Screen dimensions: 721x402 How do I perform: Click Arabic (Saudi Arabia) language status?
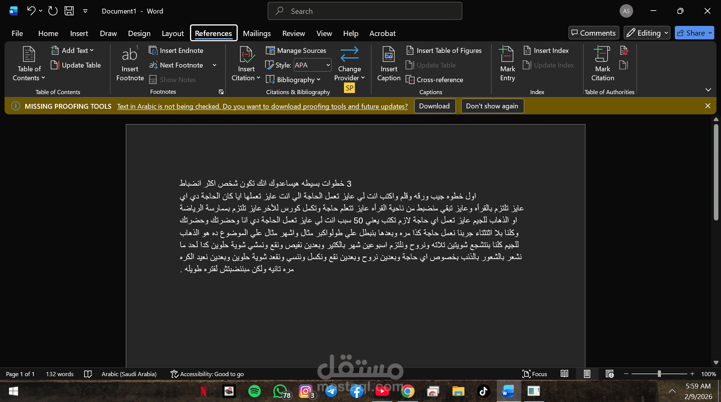(129, 374)
